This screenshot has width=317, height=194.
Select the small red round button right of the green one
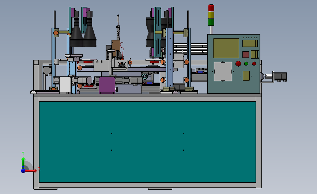(254, 64)
